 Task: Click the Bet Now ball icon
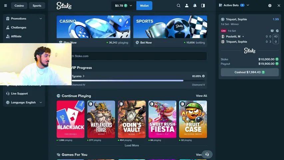point(137,42)
